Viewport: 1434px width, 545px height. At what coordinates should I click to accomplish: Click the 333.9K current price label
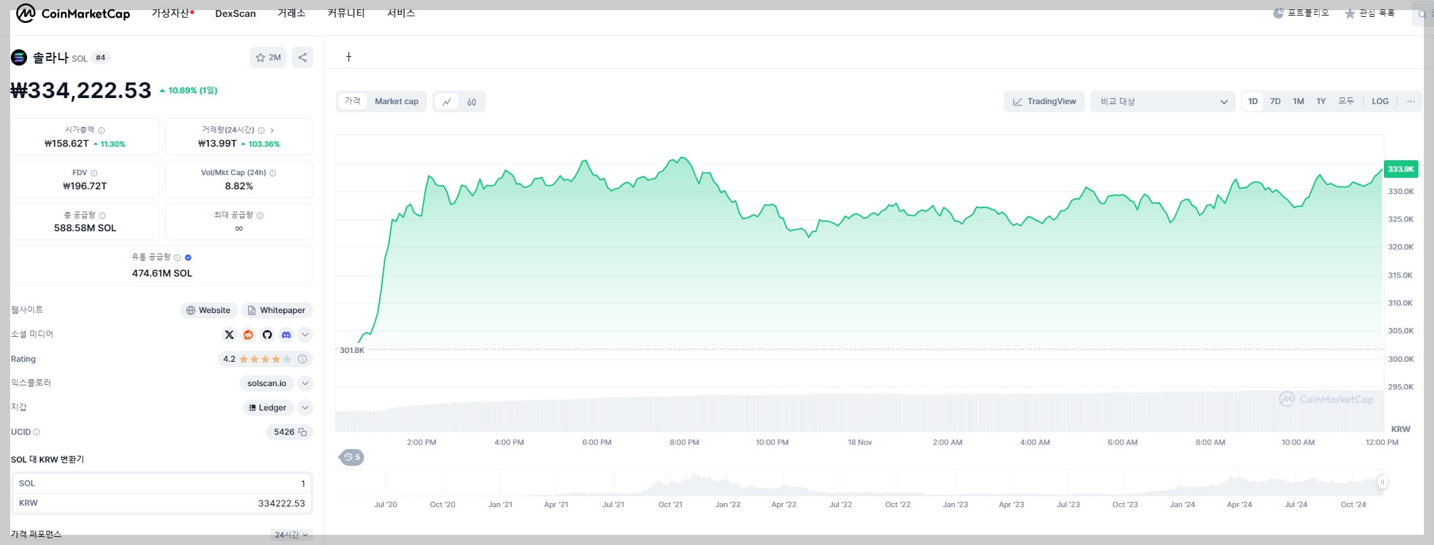pyautogui.click(x=1401, y=169)
